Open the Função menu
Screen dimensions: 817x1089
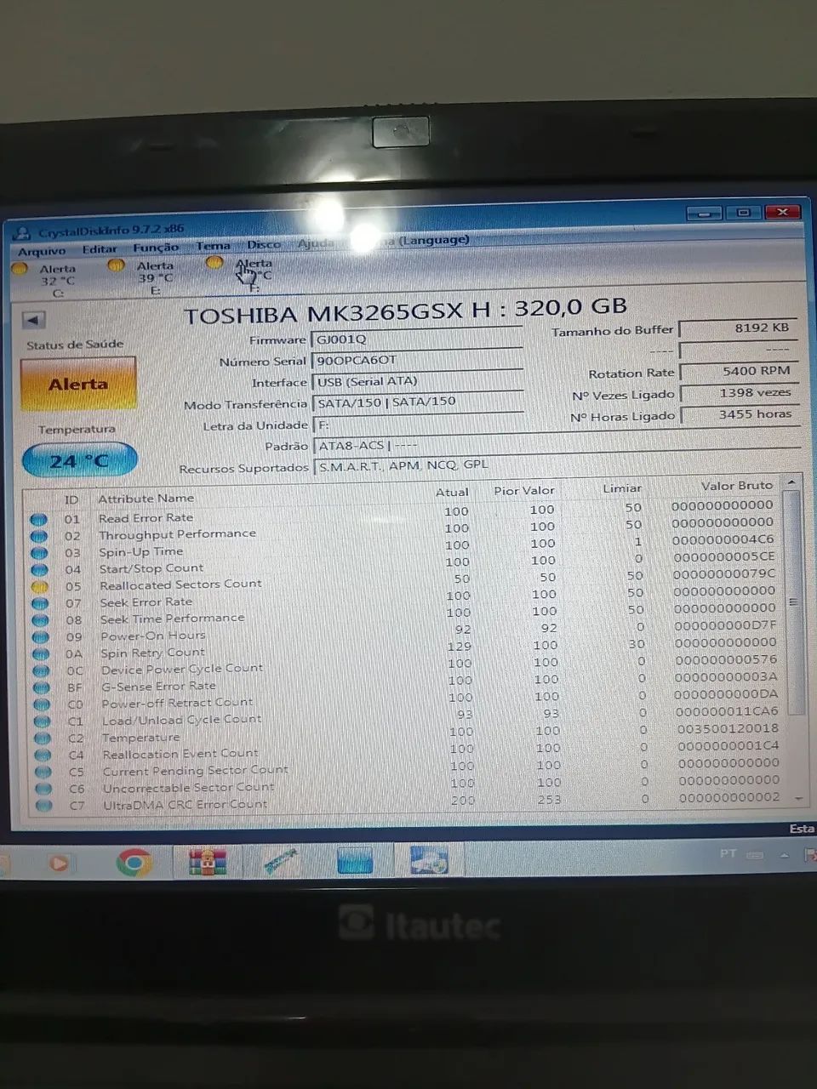click(156, 248)
